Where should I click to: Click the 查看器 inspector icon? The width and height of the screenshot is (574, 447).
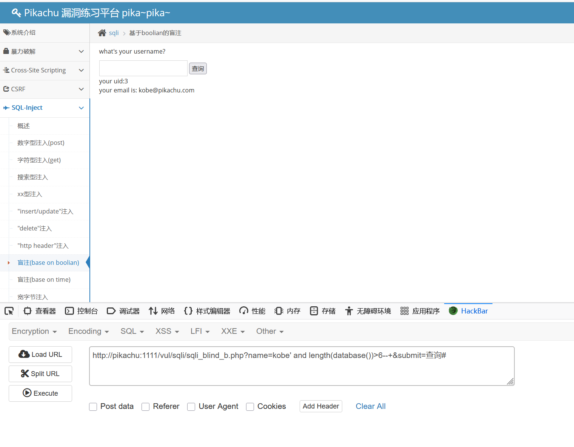27,311
